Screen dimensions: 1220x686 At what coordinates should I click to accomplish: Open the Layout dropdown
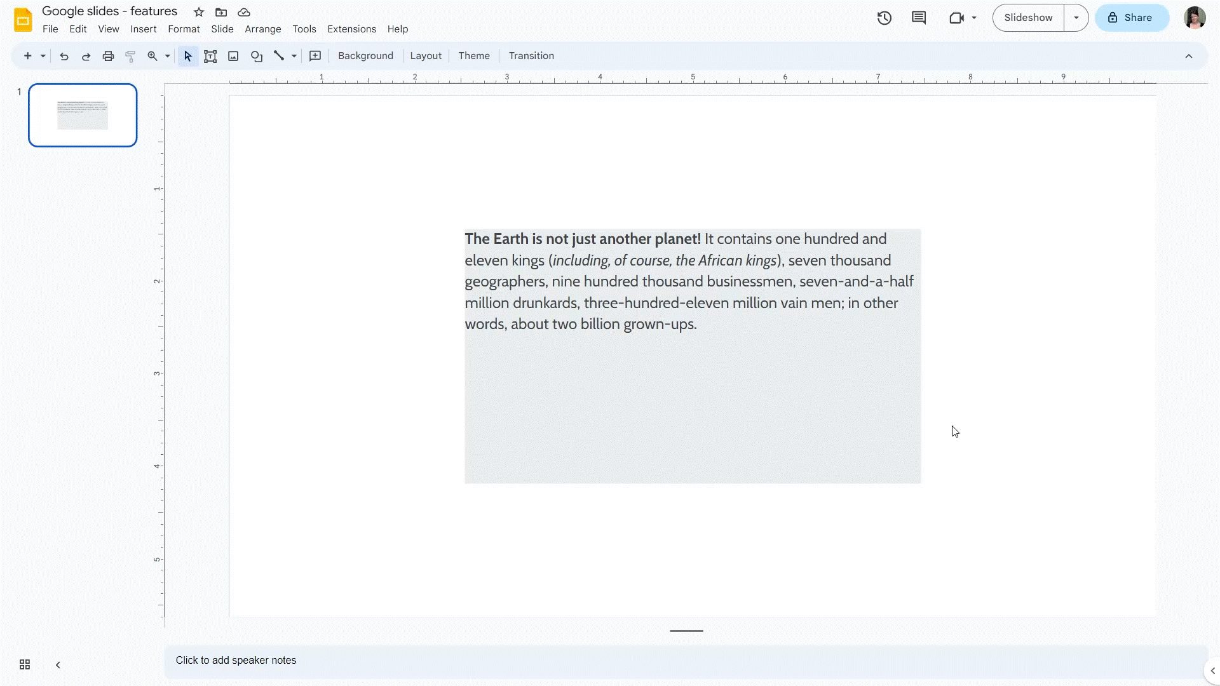pyautogui.click(x=425, y=55)
